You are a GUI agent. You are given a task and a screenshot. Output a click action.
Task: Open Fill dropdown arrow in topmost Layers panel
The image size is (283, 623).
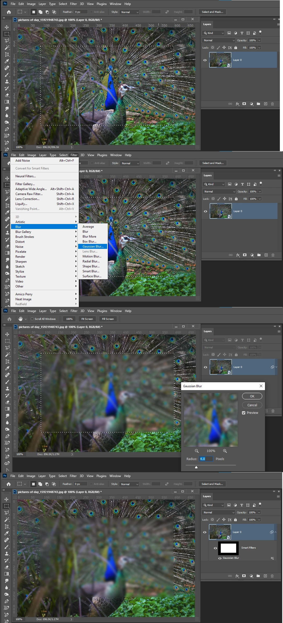(x=259, y=48)
